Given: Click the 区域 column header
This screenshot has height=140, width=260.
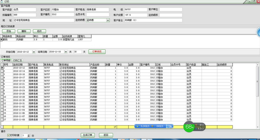Looking at the screenshot, I should tap(163, 65).
